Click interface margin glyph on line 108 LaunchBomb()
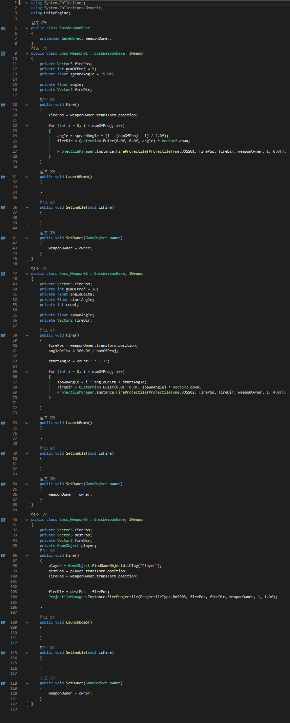Viewport: 290px width, 723px height. [x=3, y=623]
